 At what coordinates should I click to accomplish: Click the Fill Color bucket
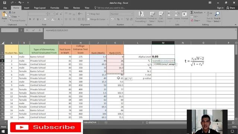(53, 19)
